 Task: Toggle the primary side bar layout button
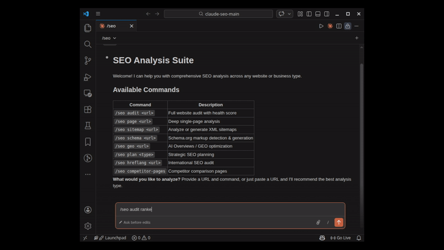[x=309, y=14]
